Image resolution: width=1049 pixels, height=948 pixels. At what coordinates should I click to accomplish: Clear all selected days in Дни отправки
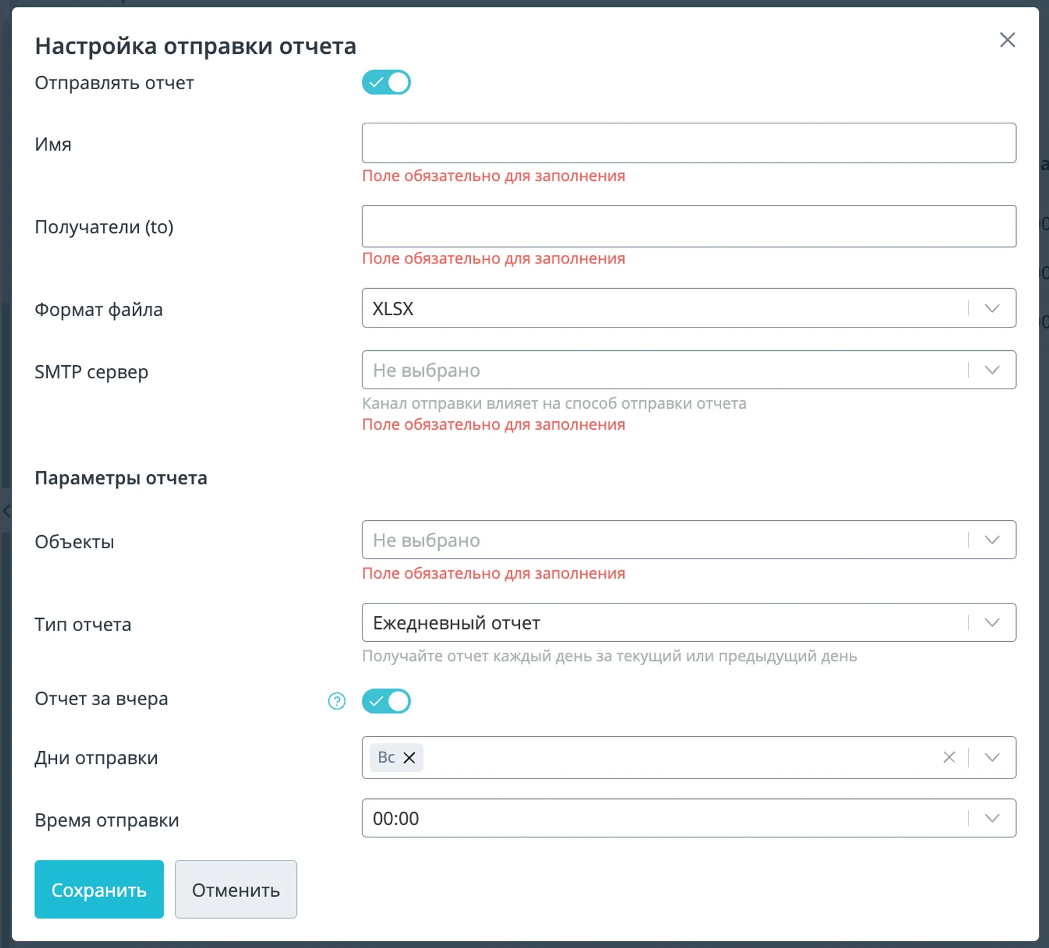(x=949, y=757)
